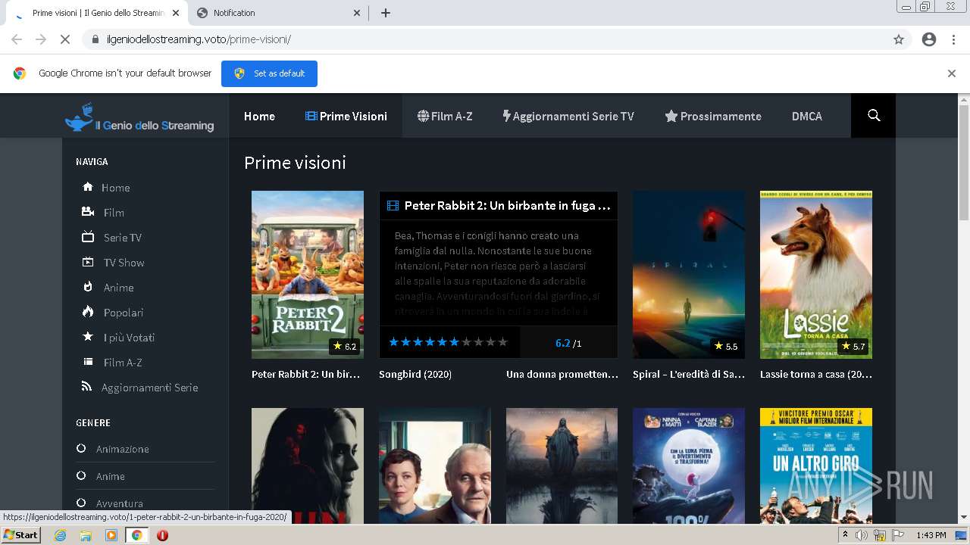
Task: Click the Aggiornamenti Serie RSS icon
Action: 87,387
